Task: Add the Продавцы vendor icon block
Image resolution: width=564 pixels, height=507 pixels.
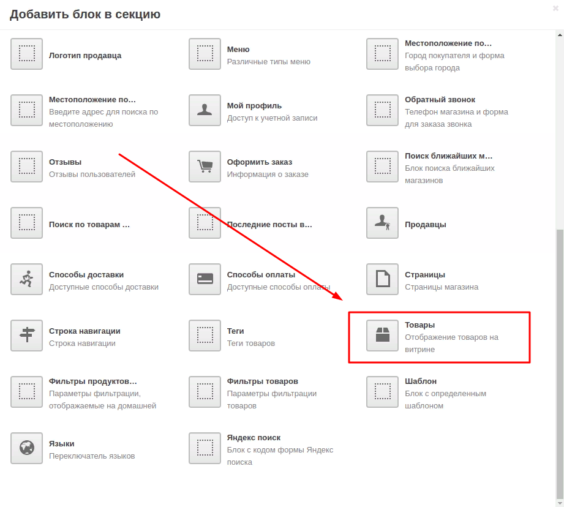Action: 382,223
